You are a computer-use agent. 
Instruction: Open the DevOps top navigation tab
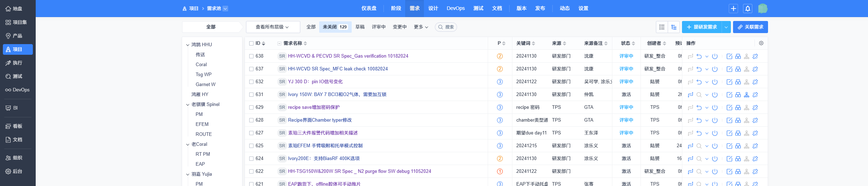tap(456, 9)
